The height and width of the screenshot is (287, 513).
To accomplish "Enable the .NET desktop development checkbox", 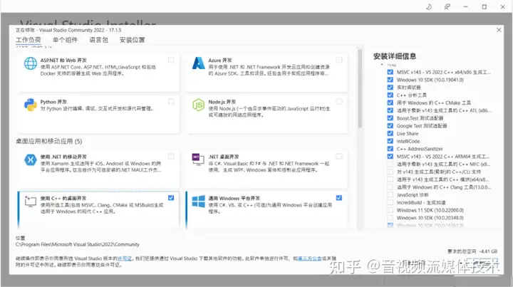I will pyautogui.click(x=339, y=156).
